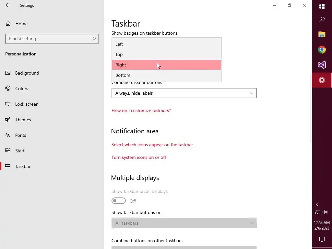The width and height of the screenshot is (332, 249).
Task: Show hidden tray icons chevron
Action: click(317, 204)
